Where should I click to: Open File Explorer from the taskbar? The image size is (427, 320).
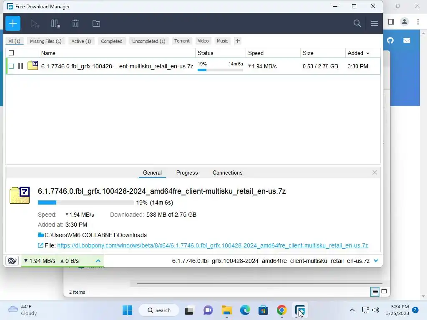point(226,310)
